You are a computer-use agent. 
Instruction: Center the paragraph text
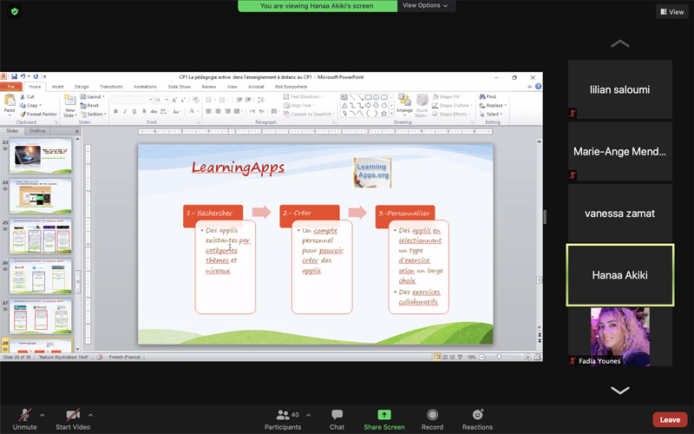point(219,111)
